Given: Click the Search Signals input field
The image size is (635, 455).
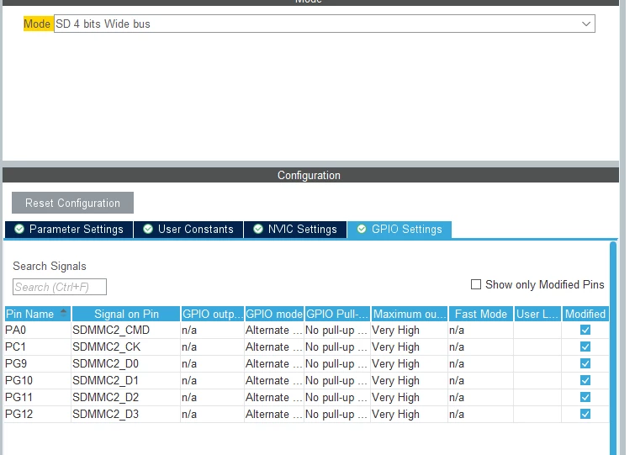Looking at the screenshot, I should tap(60, 287).
